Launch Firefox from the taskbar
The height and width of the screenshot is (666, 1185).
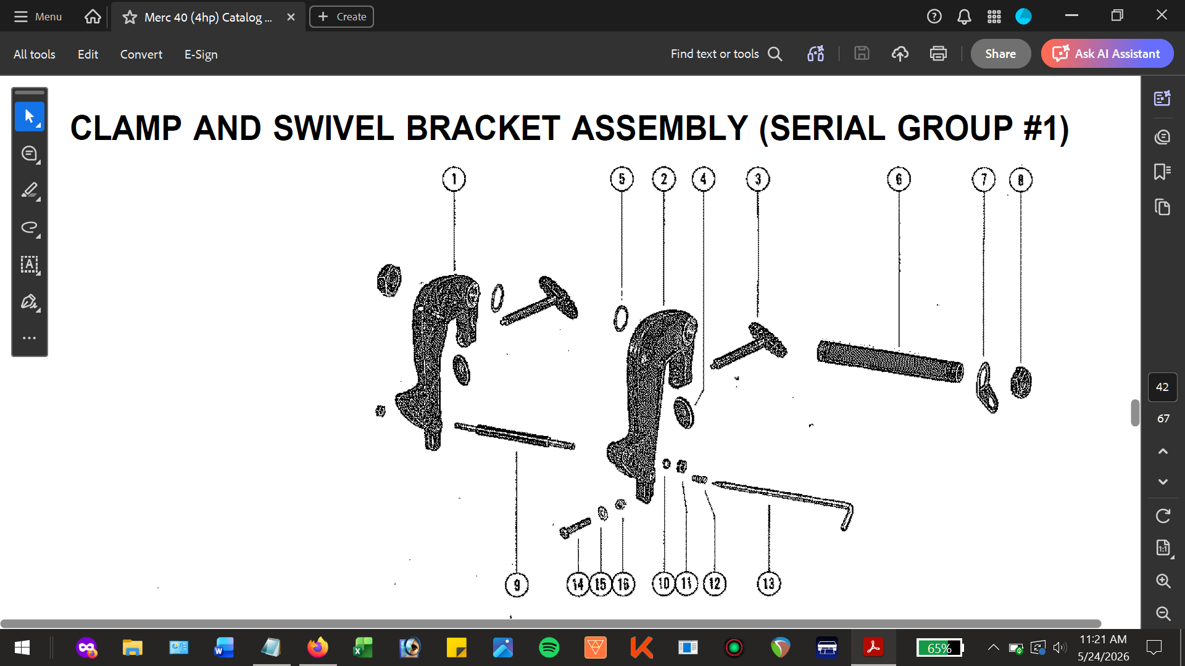(x=318, y=647)
